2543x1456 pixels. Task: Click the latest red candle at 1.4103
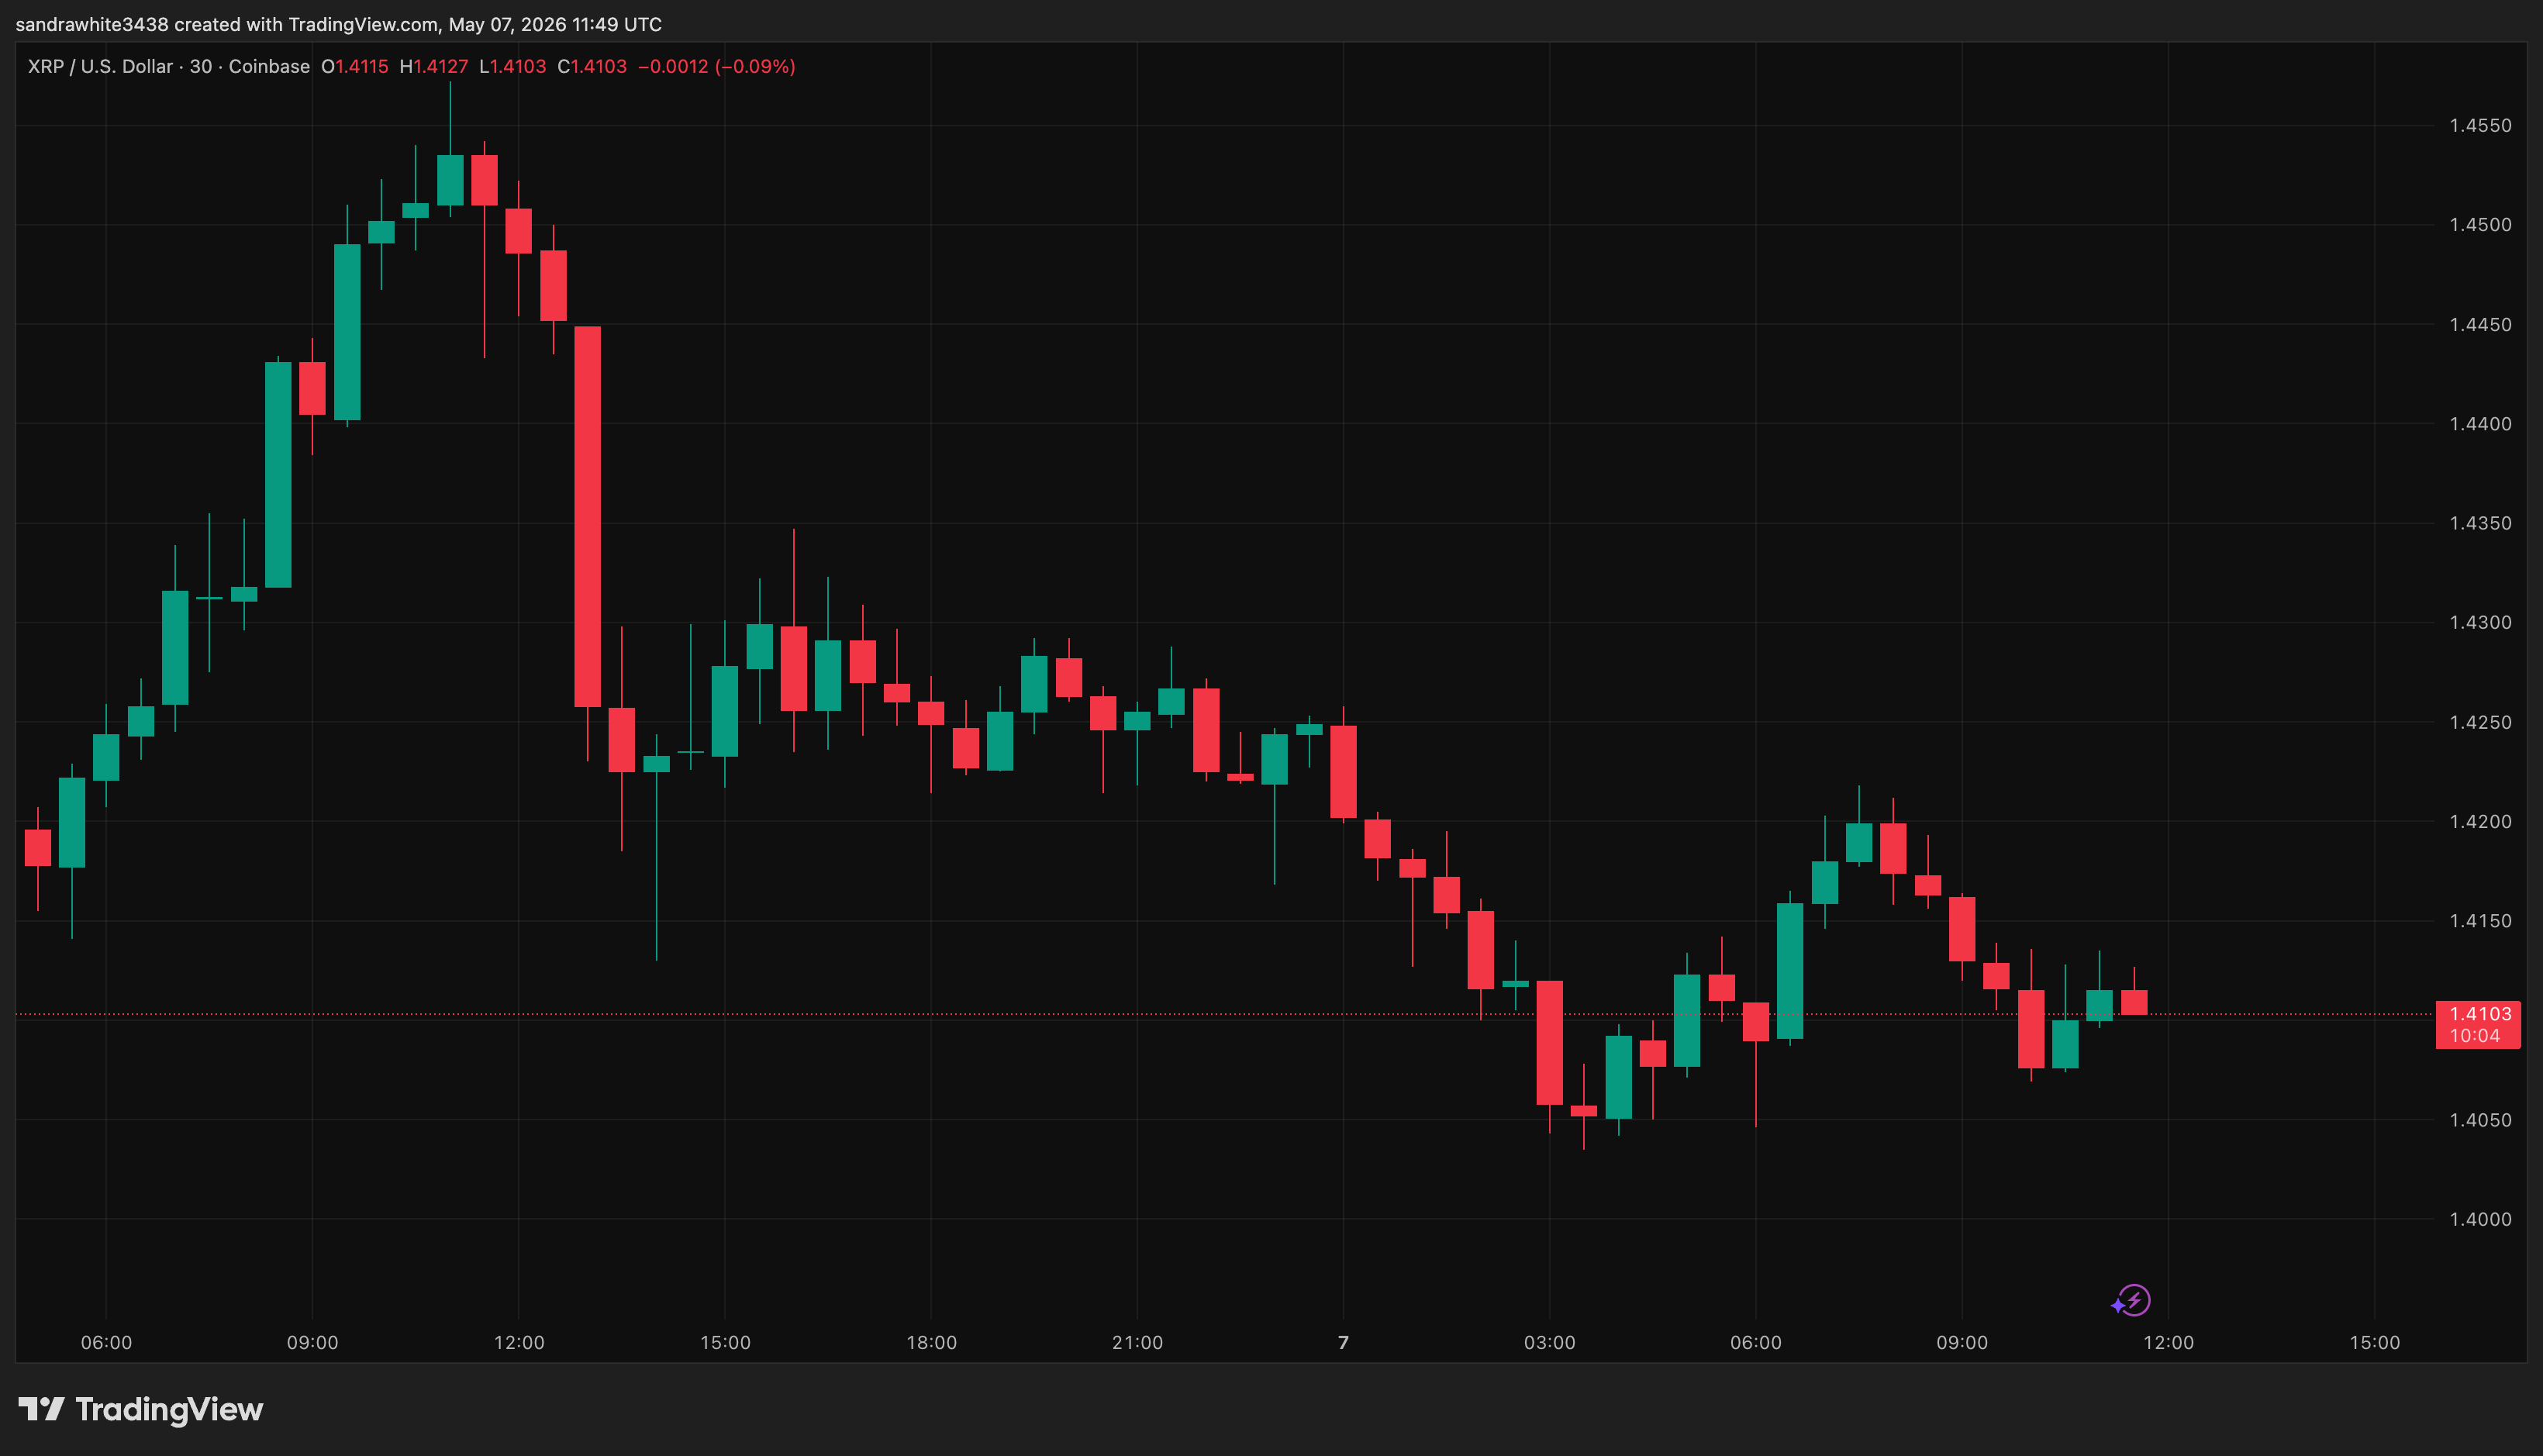[x=2134, y=1002]
